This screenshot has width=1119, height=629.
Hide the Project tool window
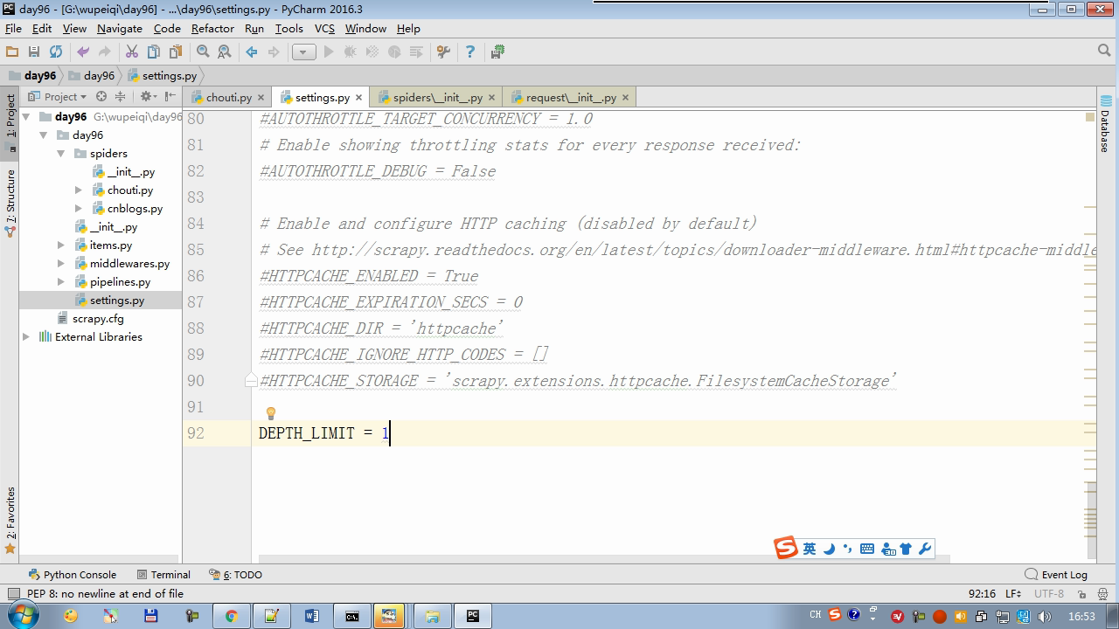point(170,96)
